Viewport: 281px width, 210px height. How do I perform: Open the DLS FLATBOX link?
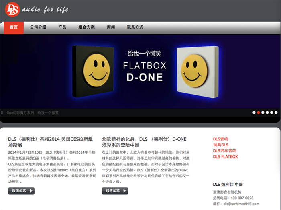point(225,156)
